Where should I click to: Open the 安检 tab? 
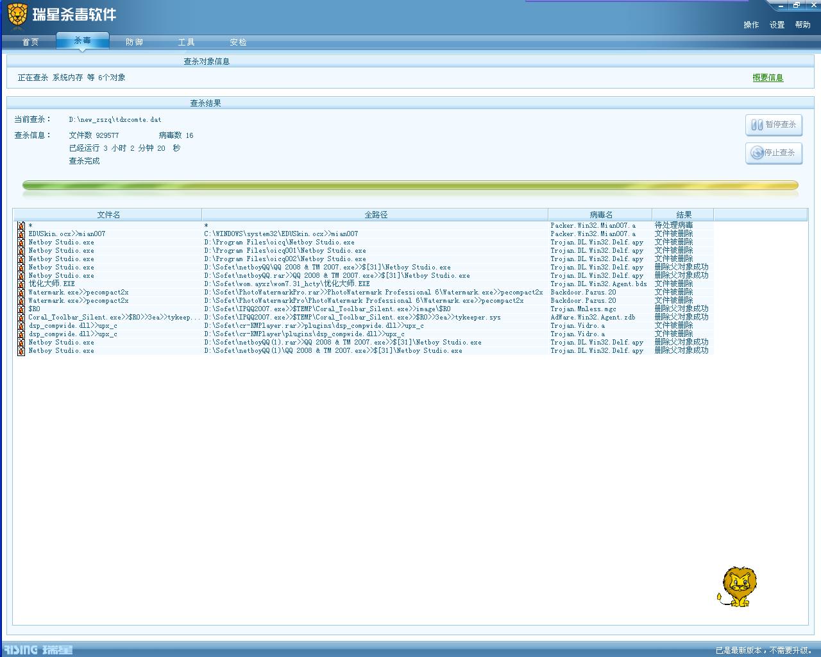(238, 42)
